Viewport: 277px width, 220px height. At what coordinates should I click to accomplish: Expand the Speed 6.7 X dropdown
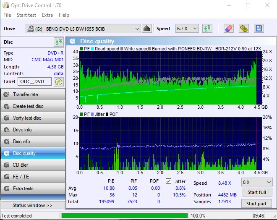(187, 29)
